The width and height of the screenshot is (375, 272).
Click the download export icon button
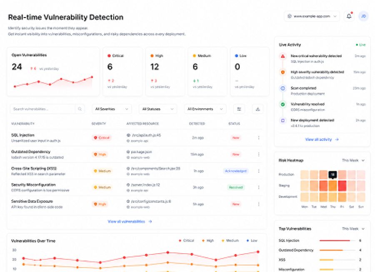258,109
